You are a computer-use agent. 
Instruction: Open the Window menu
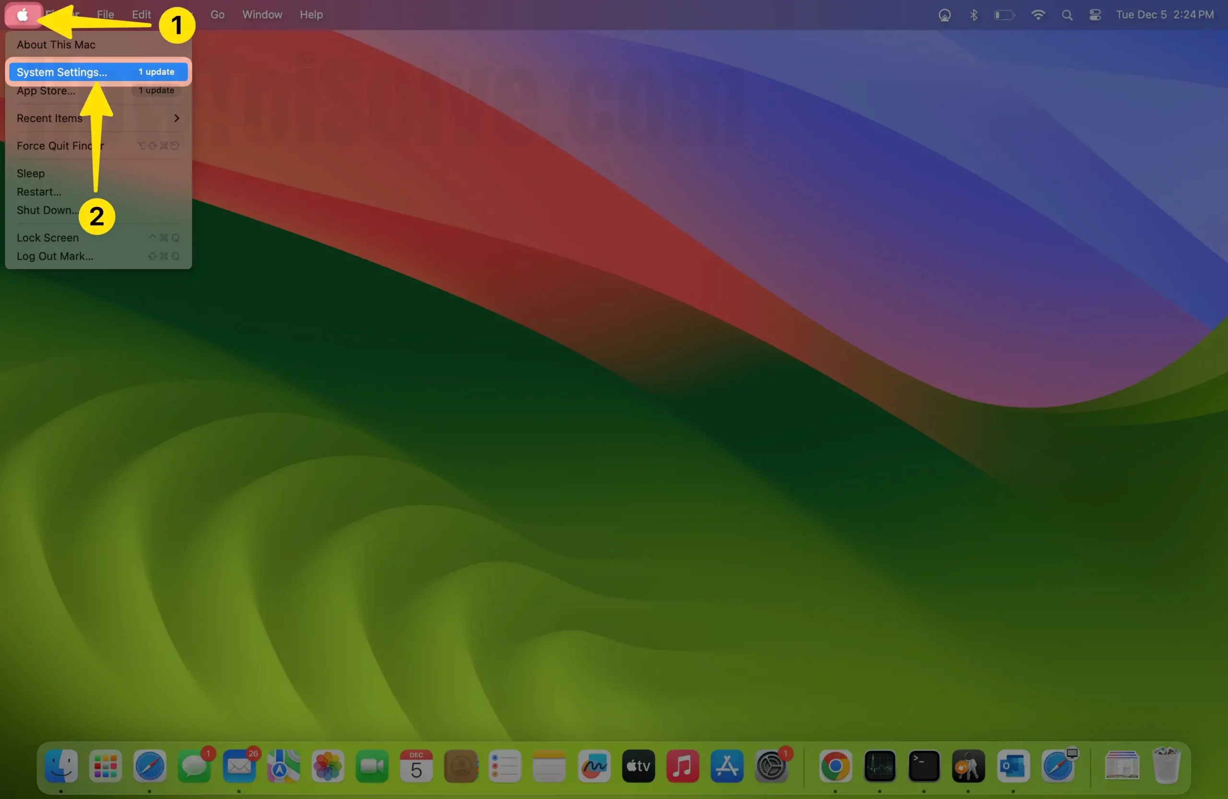click(262, 15)
